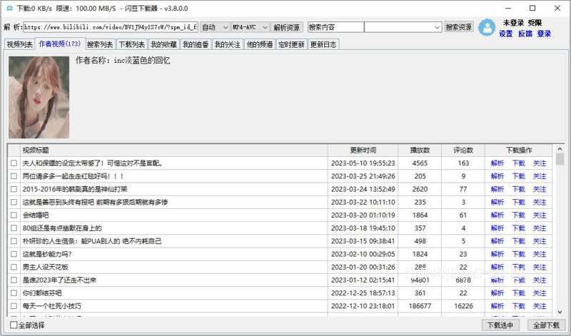Click date 2023-03-22 10:11:10
The width and height of the screenshot is (571, 336).
[x=363, y=202]
